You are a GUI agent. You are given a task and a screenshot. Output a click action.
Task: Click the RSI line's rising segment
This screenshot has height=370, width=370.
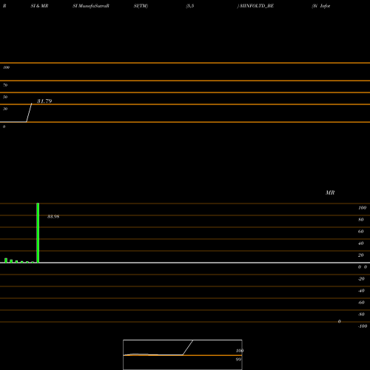(x=29, y=112)
